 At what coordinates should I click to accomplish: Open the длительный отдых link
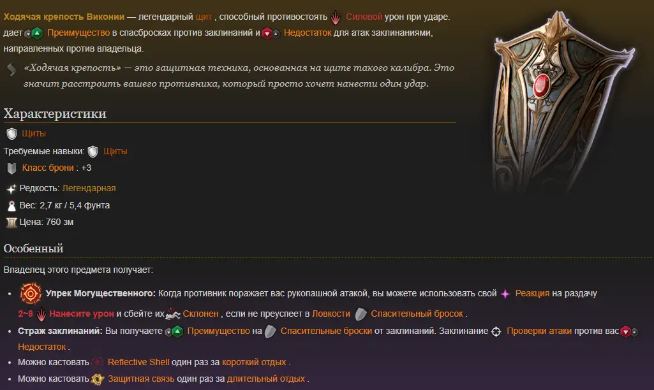click(266, 379)
